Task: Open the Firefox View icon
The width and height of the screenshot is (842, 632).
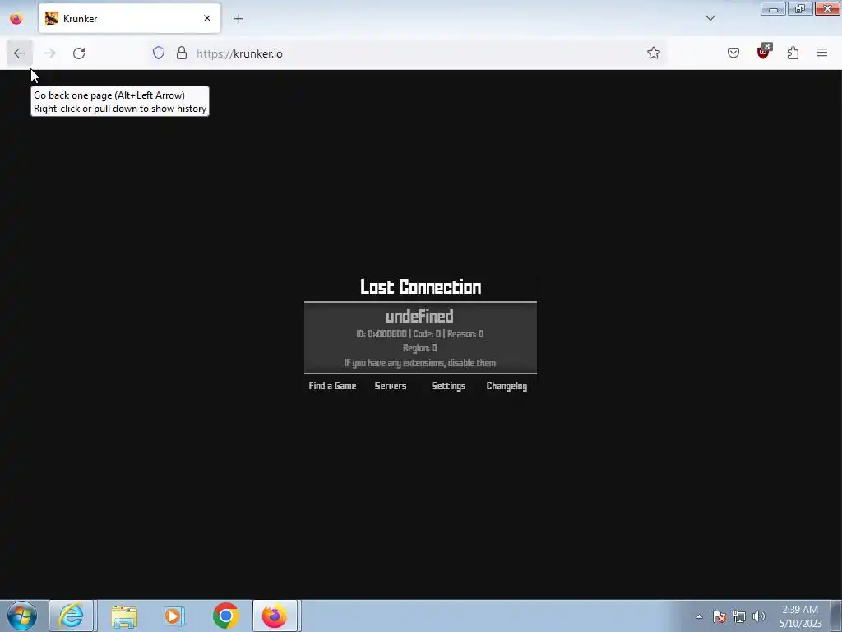Action: tap(16, 18)
